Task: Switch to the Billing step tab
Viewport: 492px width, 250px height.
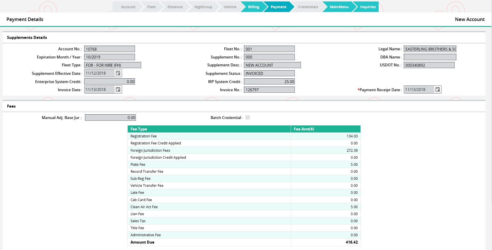Action: [253, 7]
